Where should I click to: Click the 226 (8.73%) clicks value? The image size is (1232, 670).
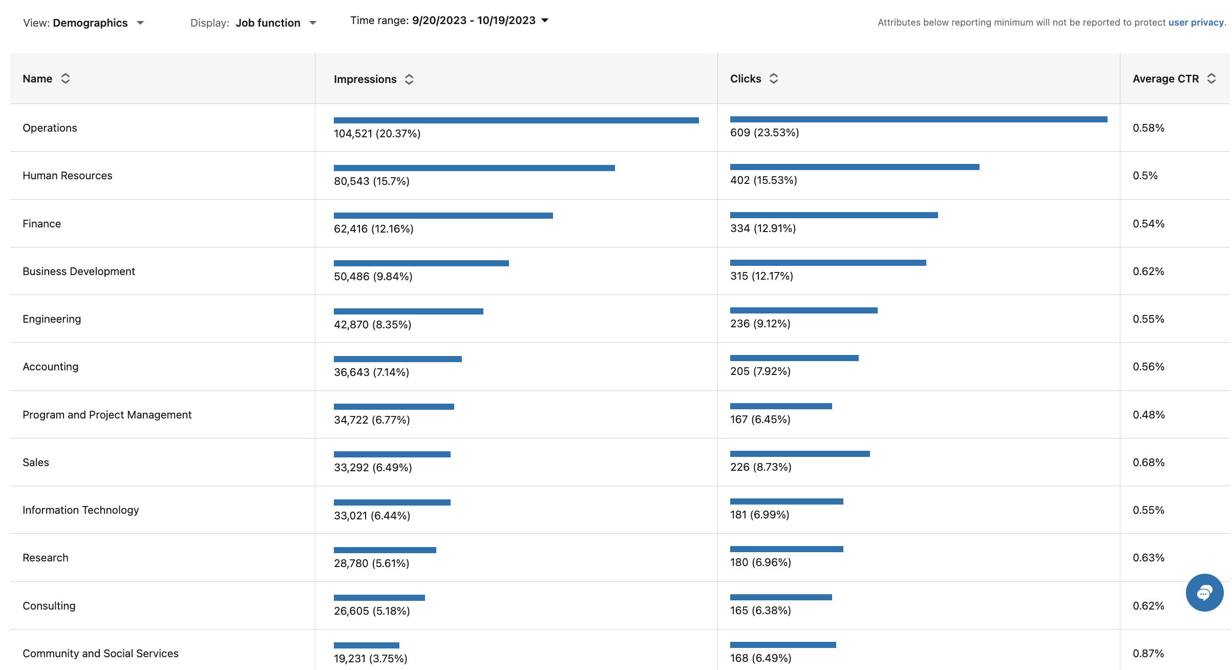click(x=761, y=467)
